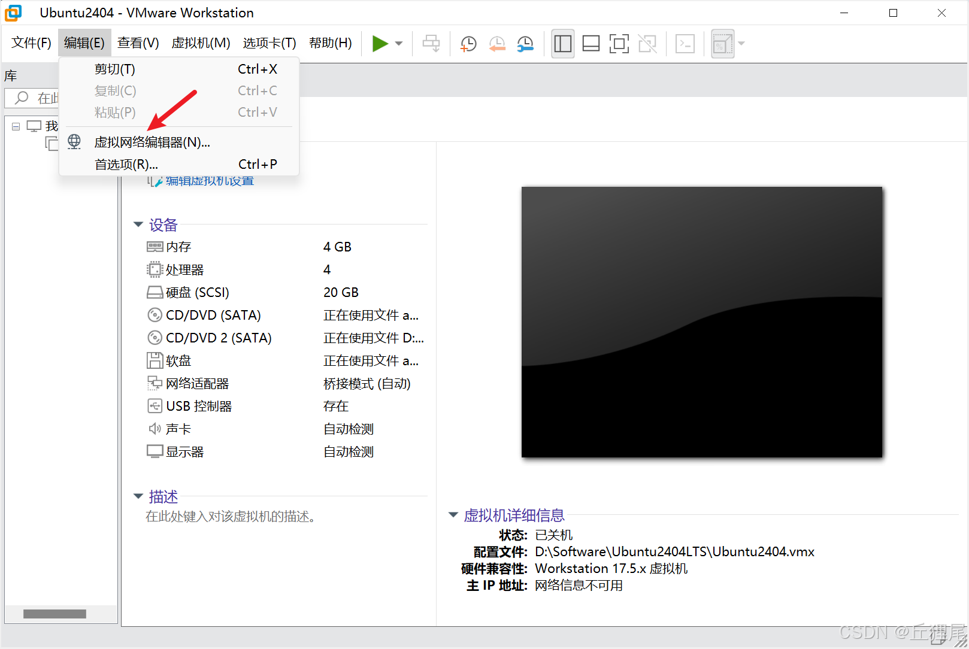Enter full screen mode icon
The width and height of the screenshot is (969, 649).
click(619, 44)
